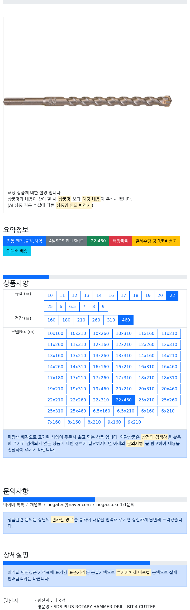The image size is (190, 610).
Task: Open the 네이버 톡톡 inquiry link
Action: click(14, 505)
